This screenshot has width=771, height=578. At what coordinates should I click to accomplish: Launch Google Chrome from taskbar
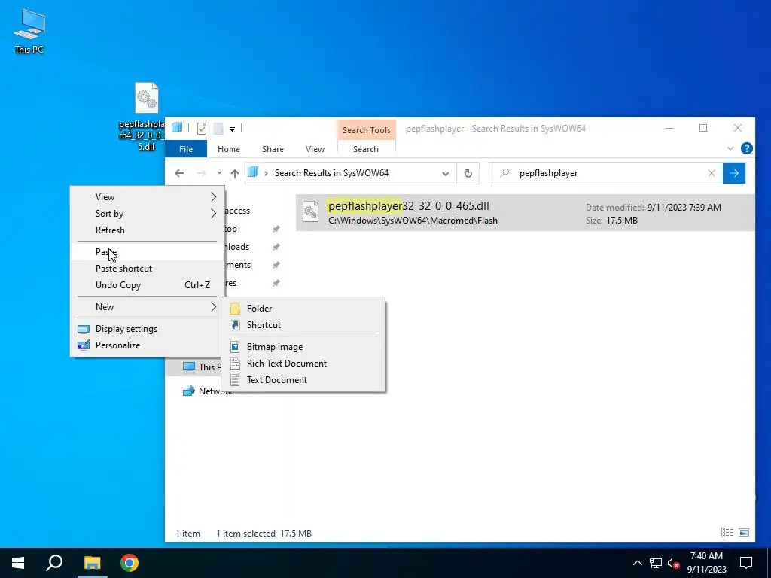tap(130, 563)
